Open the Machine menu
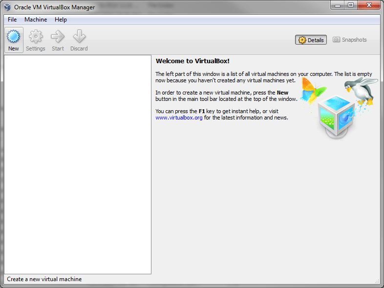The width and height of the screenshot is (384, 288). pyautogui.click(x=36, y=20)
